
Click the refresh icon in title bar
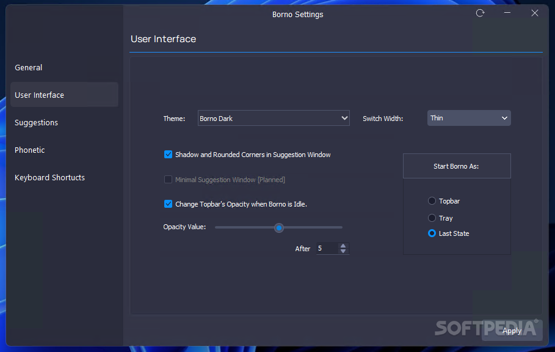tap(480, 13)
